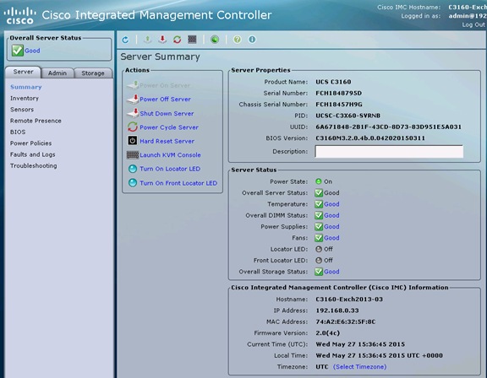Screen dimensions: 487x378
Task: Select Summary in the navigation list
Action: (x=25, y=87)
